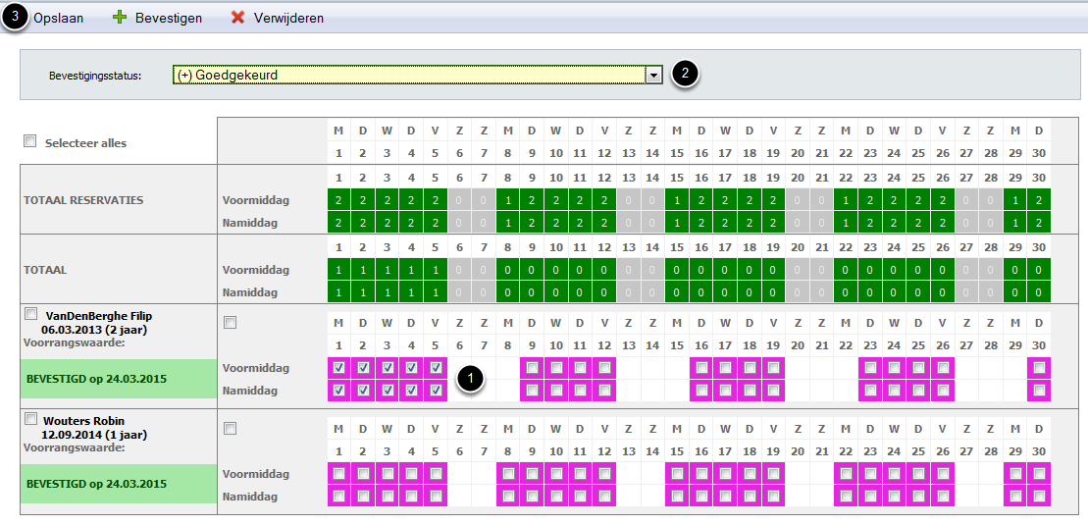Viewport: 1088px width, 525px height.
Task: Click green Totaal Reservaties Voormiddag day 1 cell
Action: pyautogui.click(x=338, y=199)
